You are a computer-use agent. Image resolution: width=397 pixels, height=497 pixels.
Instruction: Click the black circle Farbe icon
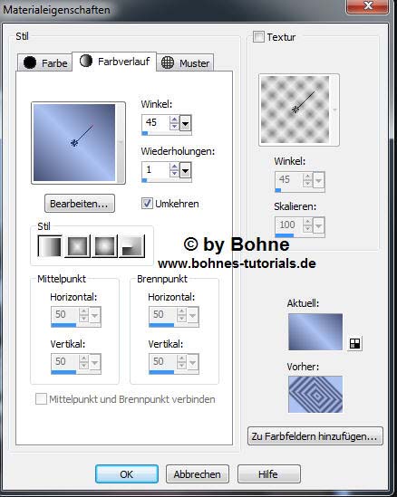(30, 62)
